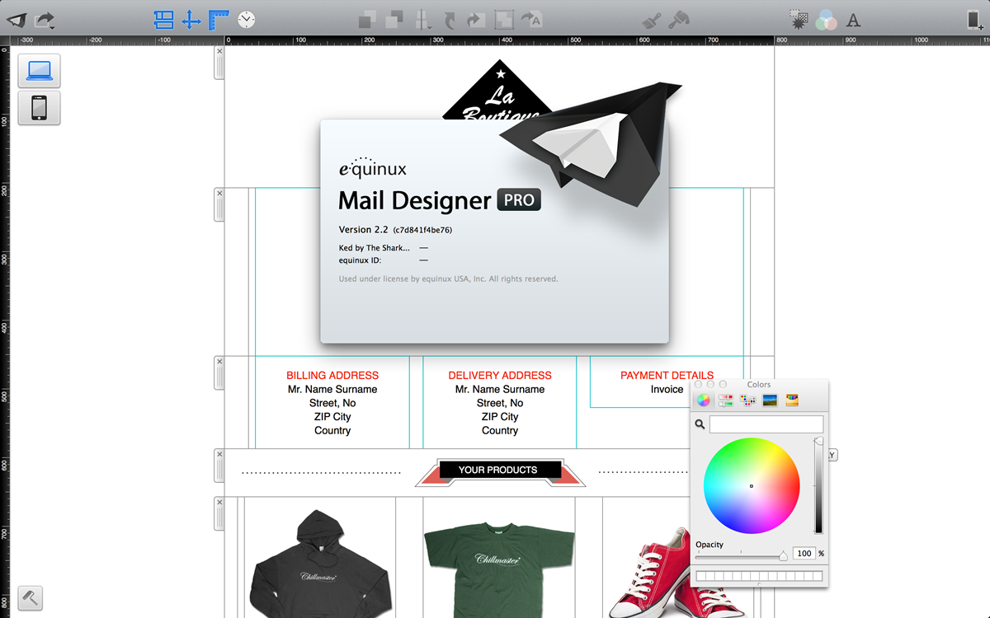990x618 pixels.
Task: Click Country under Billing Address
Action: pyautogui.click(x=332, y=431)
